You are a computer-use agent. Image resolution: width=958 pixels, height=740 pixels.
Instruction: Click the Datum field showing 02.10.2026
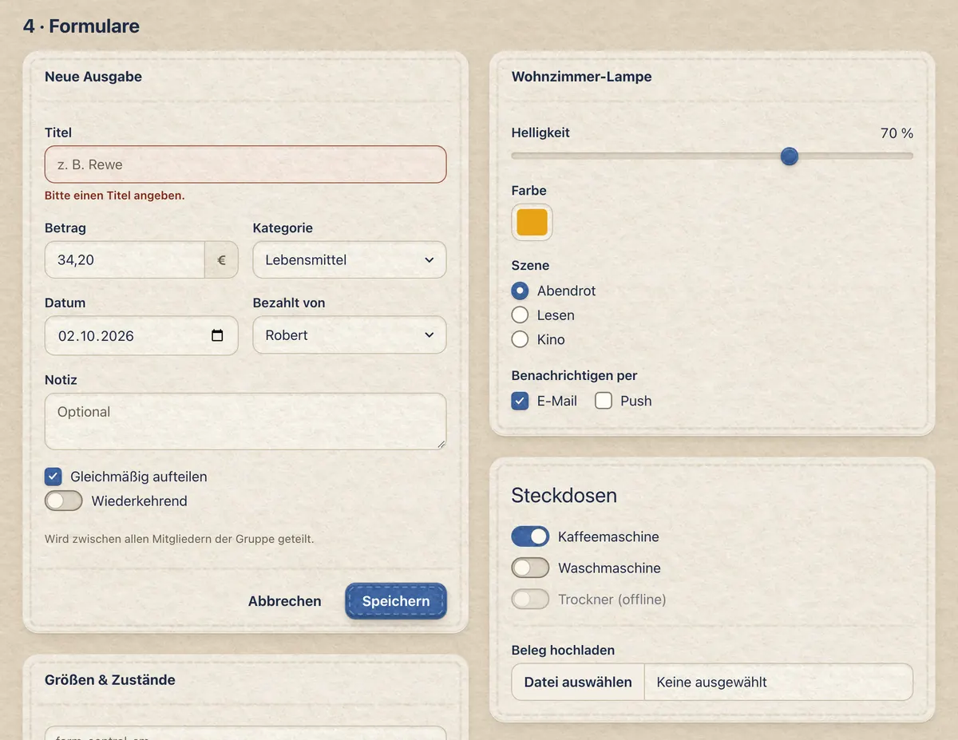141,336
